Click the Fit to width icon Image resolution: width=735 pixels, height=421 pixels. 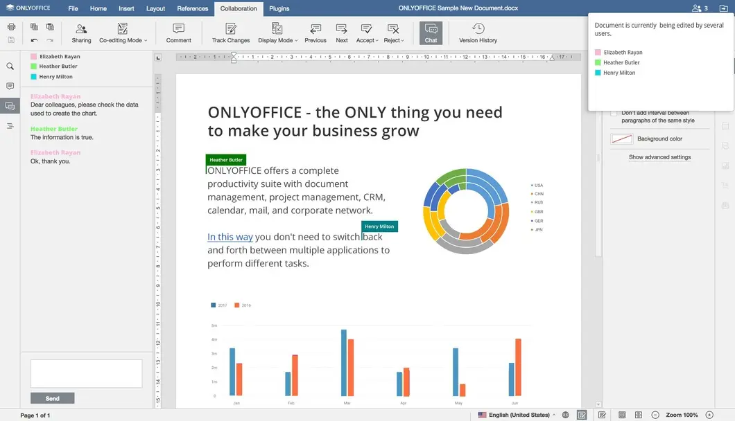(639, 415)
